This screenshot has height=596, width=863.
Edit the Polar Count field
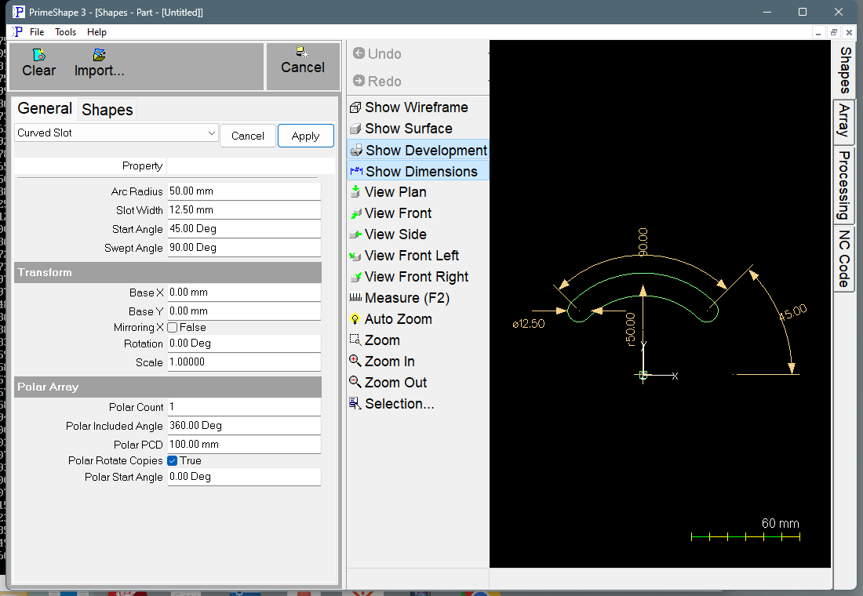[244, 407]
